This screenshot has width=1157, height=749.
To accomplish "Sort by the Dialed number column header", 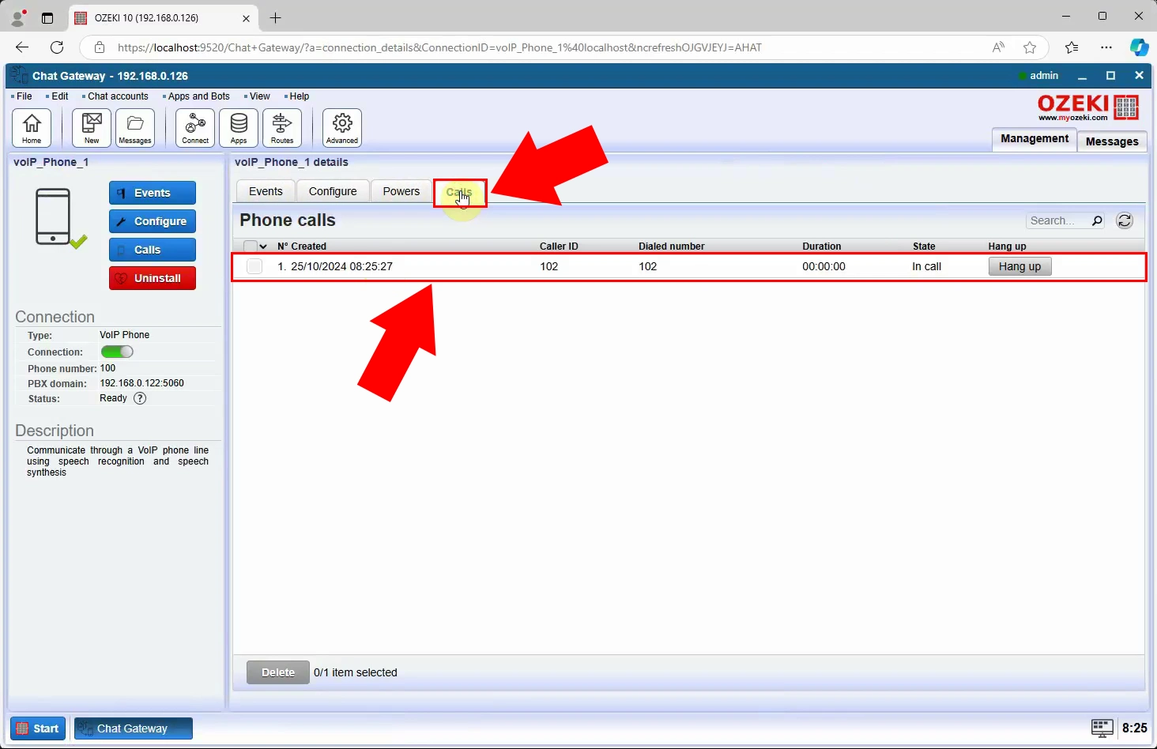I will (x=672, y=247).
